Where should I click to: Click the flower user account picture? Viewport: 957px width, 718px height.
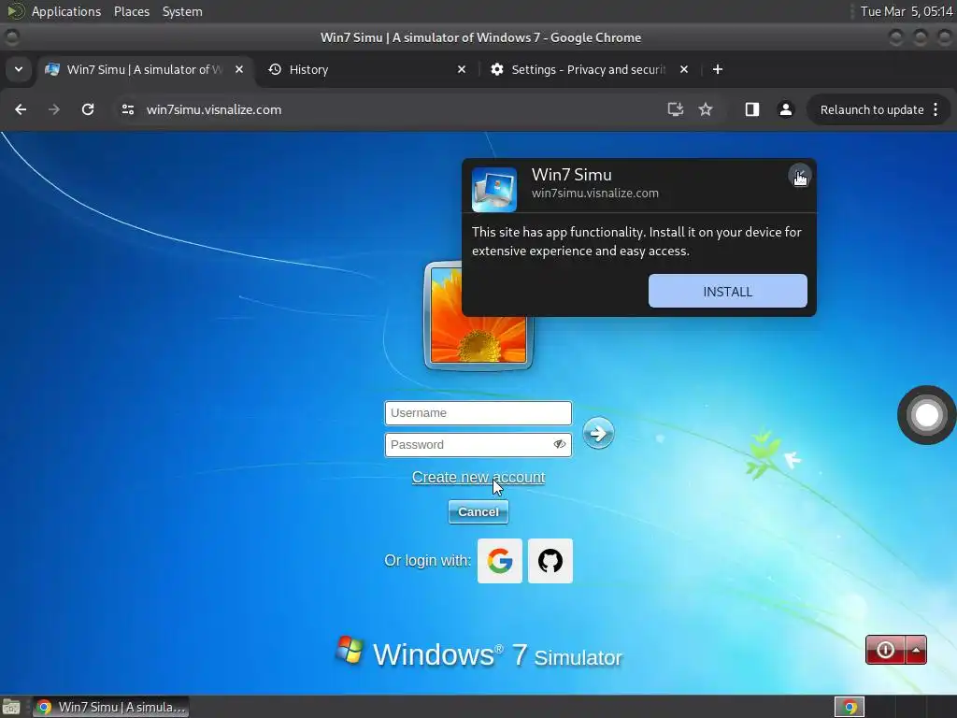[478, 316]
